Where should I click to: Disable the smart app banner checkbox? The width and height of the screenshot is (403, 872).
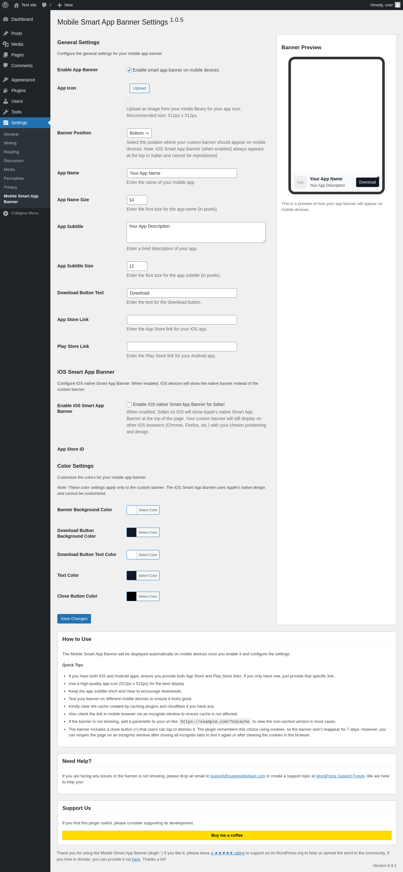(x=129, y=70)
